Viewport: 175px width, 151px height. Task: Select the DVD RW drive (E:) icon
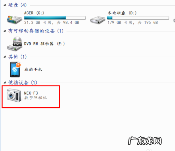[14, 44]
